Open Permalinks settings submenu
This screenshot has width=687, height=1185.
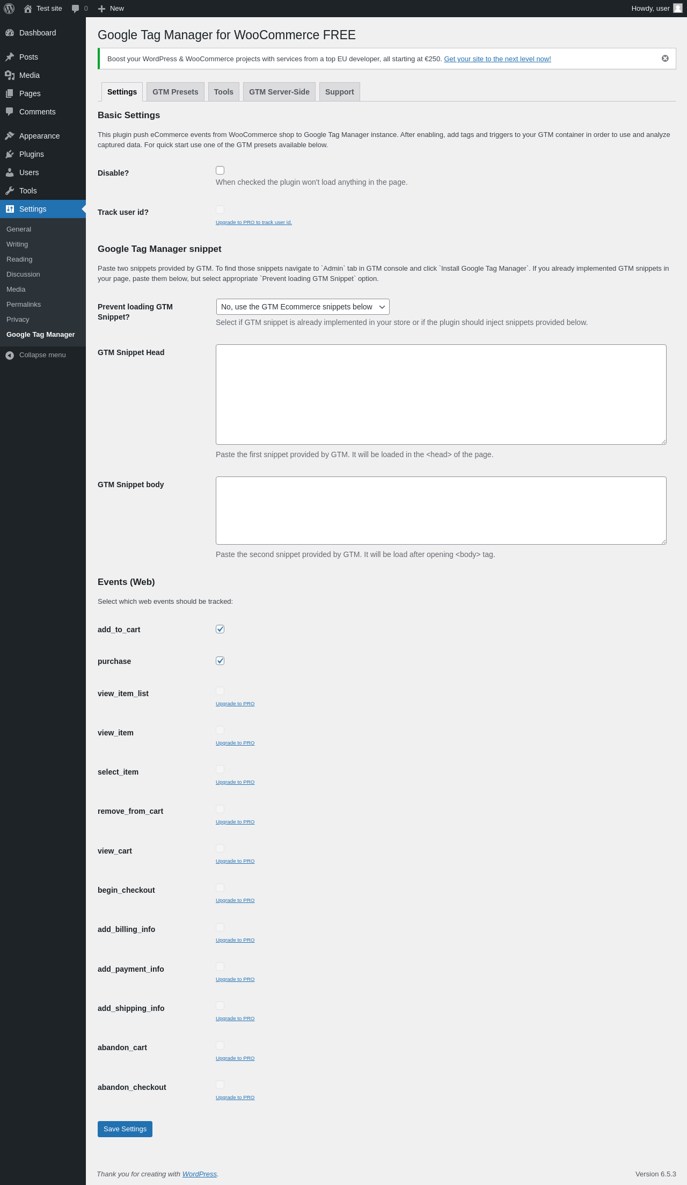[24, 304]
